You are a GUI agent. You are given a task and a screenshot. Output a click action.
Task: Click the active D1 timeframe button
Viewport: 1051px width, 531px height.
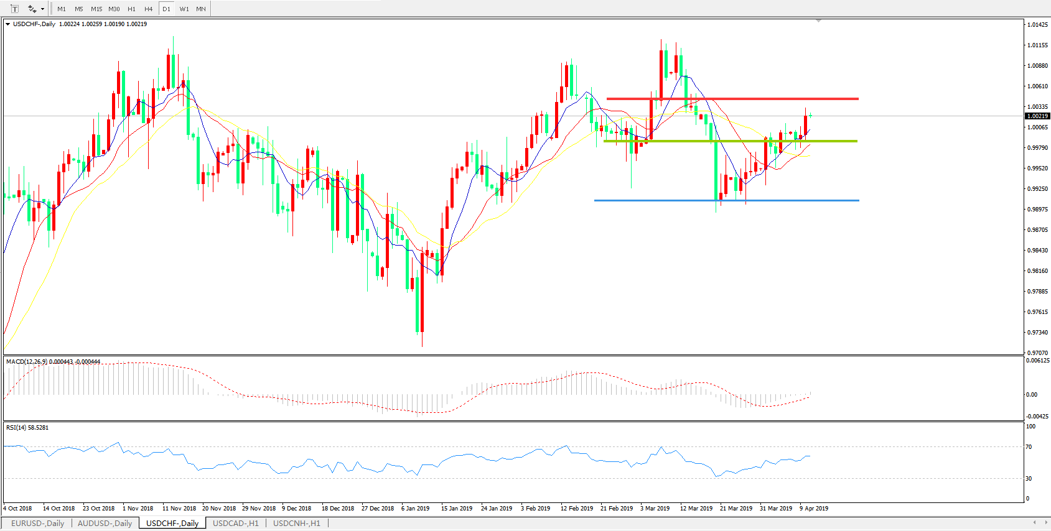(166, 9)
